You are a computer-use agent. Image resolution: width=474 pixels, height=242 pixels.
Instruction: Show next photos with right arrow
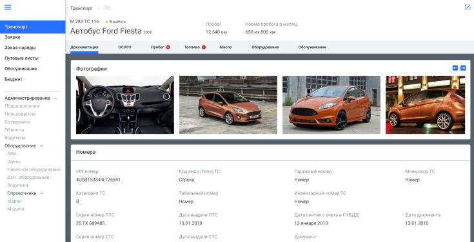(x=463, y=68)
